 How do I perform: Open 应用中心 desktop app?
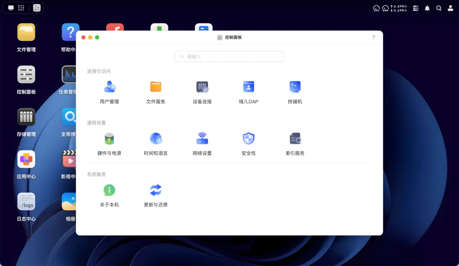tap(26, 165)
